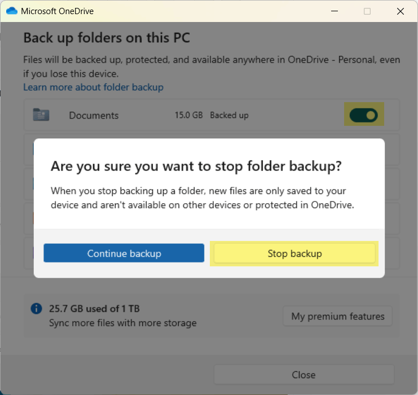This screenshot has height=395, width=418.
Task: Open the Learn more about folder backup link
Action: tap(93, 87)
